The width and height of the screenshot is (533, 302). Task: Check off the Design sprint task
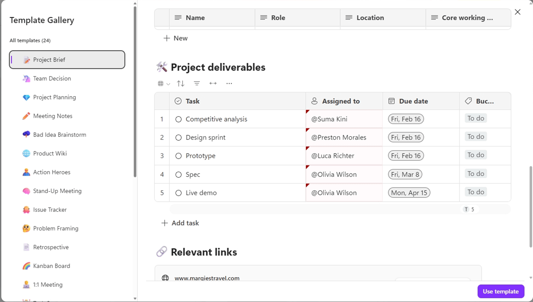coord(178,138)
